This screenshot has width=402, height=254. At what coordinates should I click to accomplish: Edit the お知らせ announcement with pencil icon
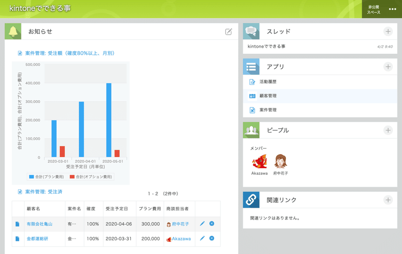click(x=229, y=32)
